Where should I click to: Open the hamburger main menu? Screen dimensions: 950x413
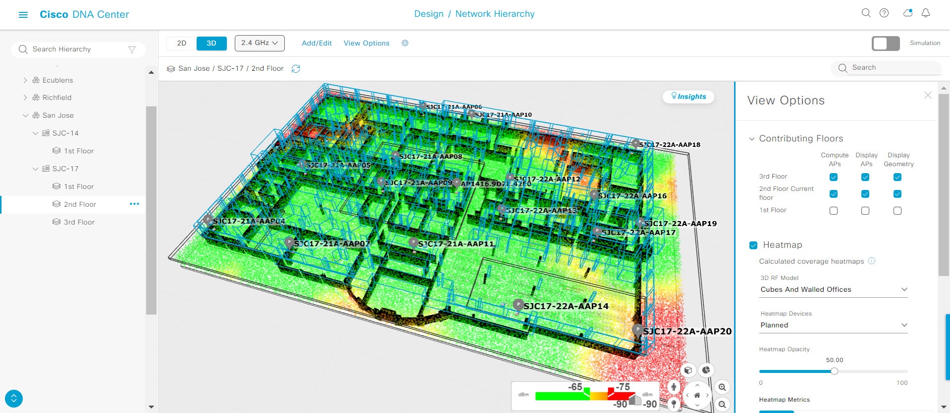pos(23,15)
